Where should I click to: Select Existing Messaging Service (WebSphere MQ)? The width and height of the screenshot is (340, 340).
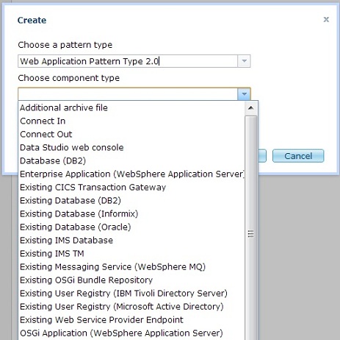[131, 266]
